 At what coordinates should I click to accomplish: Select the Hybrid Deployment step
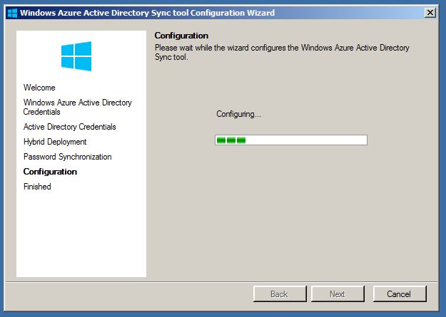click(x=55, y=142)
